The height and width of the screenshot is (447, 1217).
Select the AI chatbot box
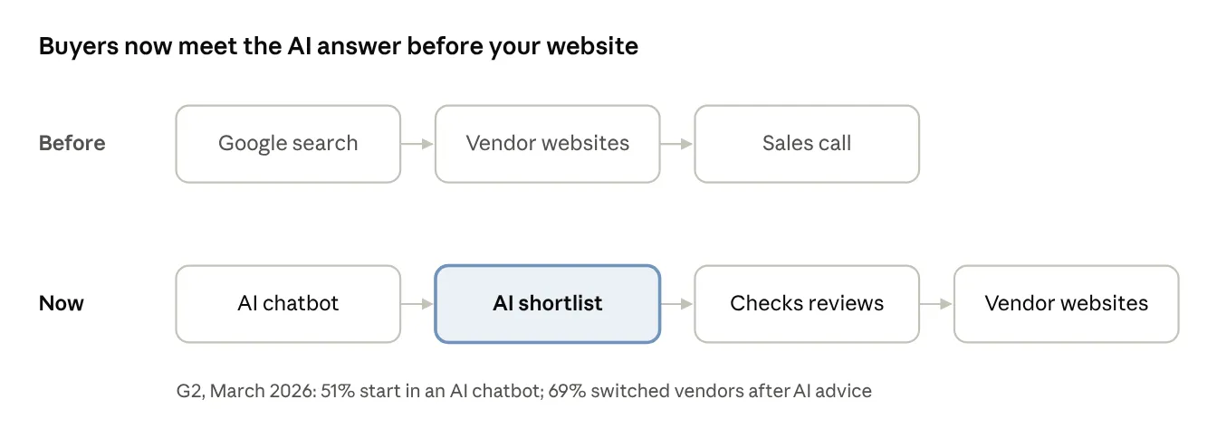coord(288,304)
